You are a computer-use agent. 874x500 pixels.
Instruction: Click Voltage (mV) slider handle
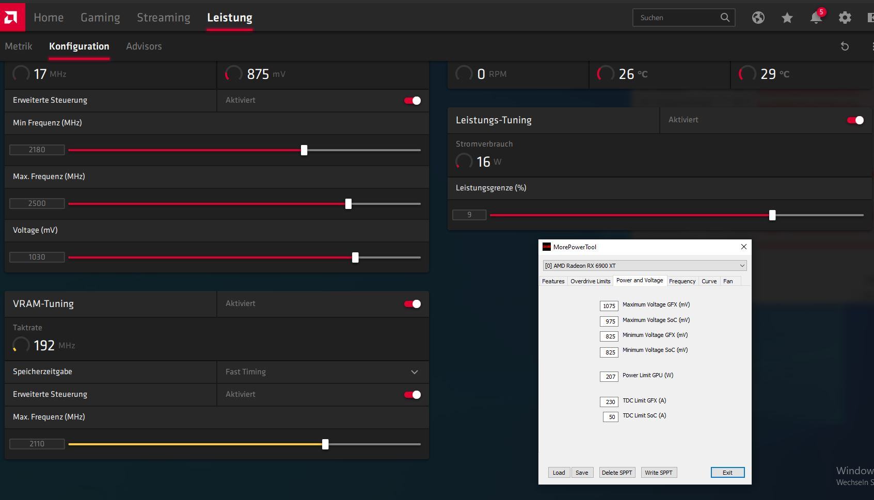(x=355, y=257)
